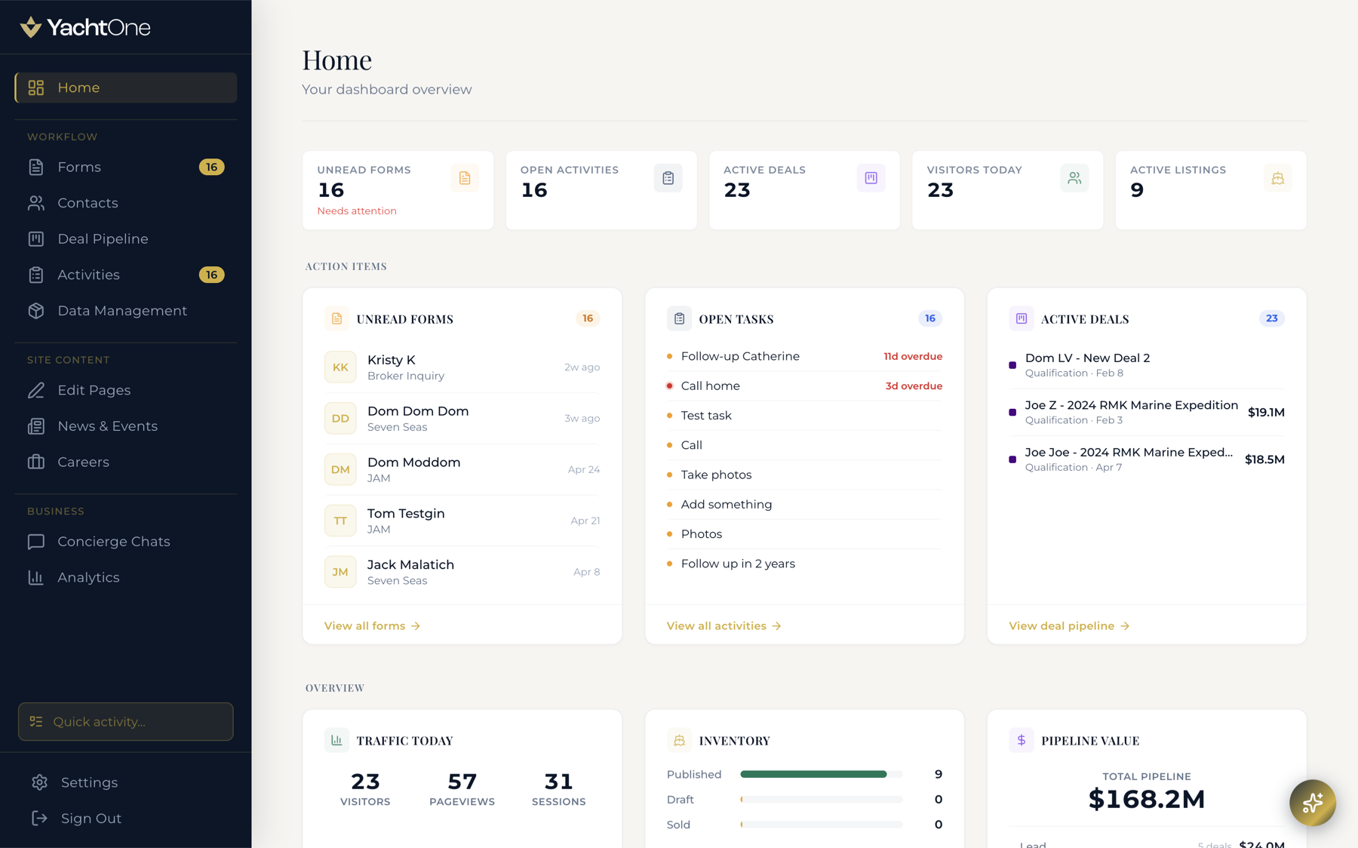
Task: Follow the View all activities link
Action: pos(724,625)
